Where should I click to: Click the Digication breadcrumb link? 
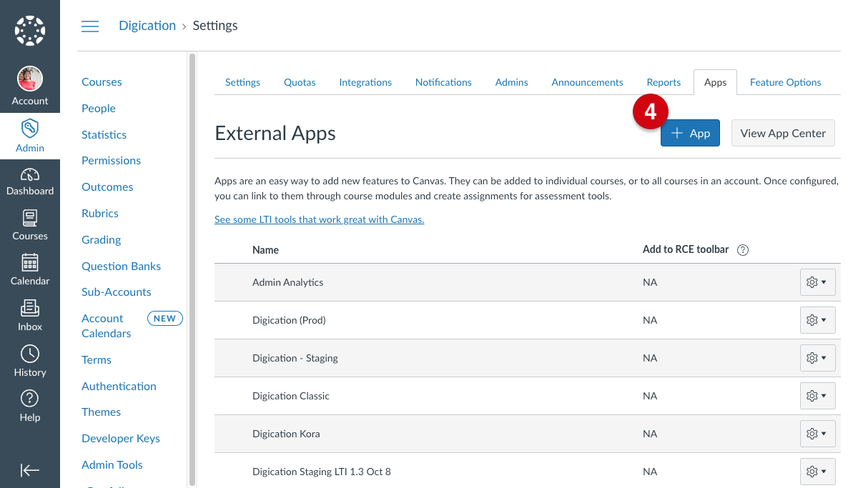coord(147,26)
